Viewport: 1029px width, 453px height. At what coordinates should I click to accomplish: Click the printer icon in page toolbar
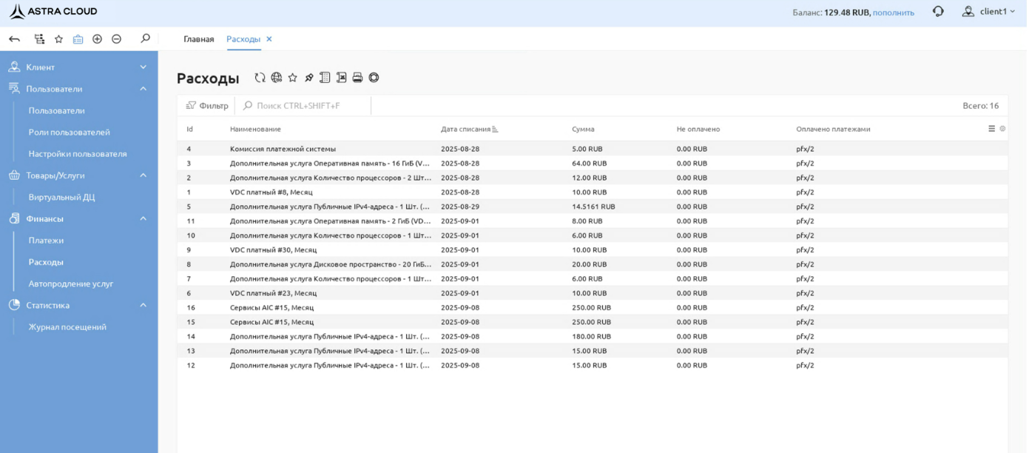pyautogui.click(x=357, y=78)
